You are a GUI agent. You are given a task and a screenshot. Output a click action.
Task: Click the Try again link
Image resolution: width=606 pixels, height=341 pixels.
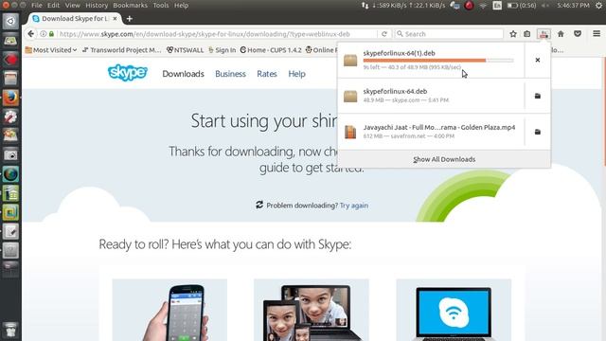[x=354, y=206]
